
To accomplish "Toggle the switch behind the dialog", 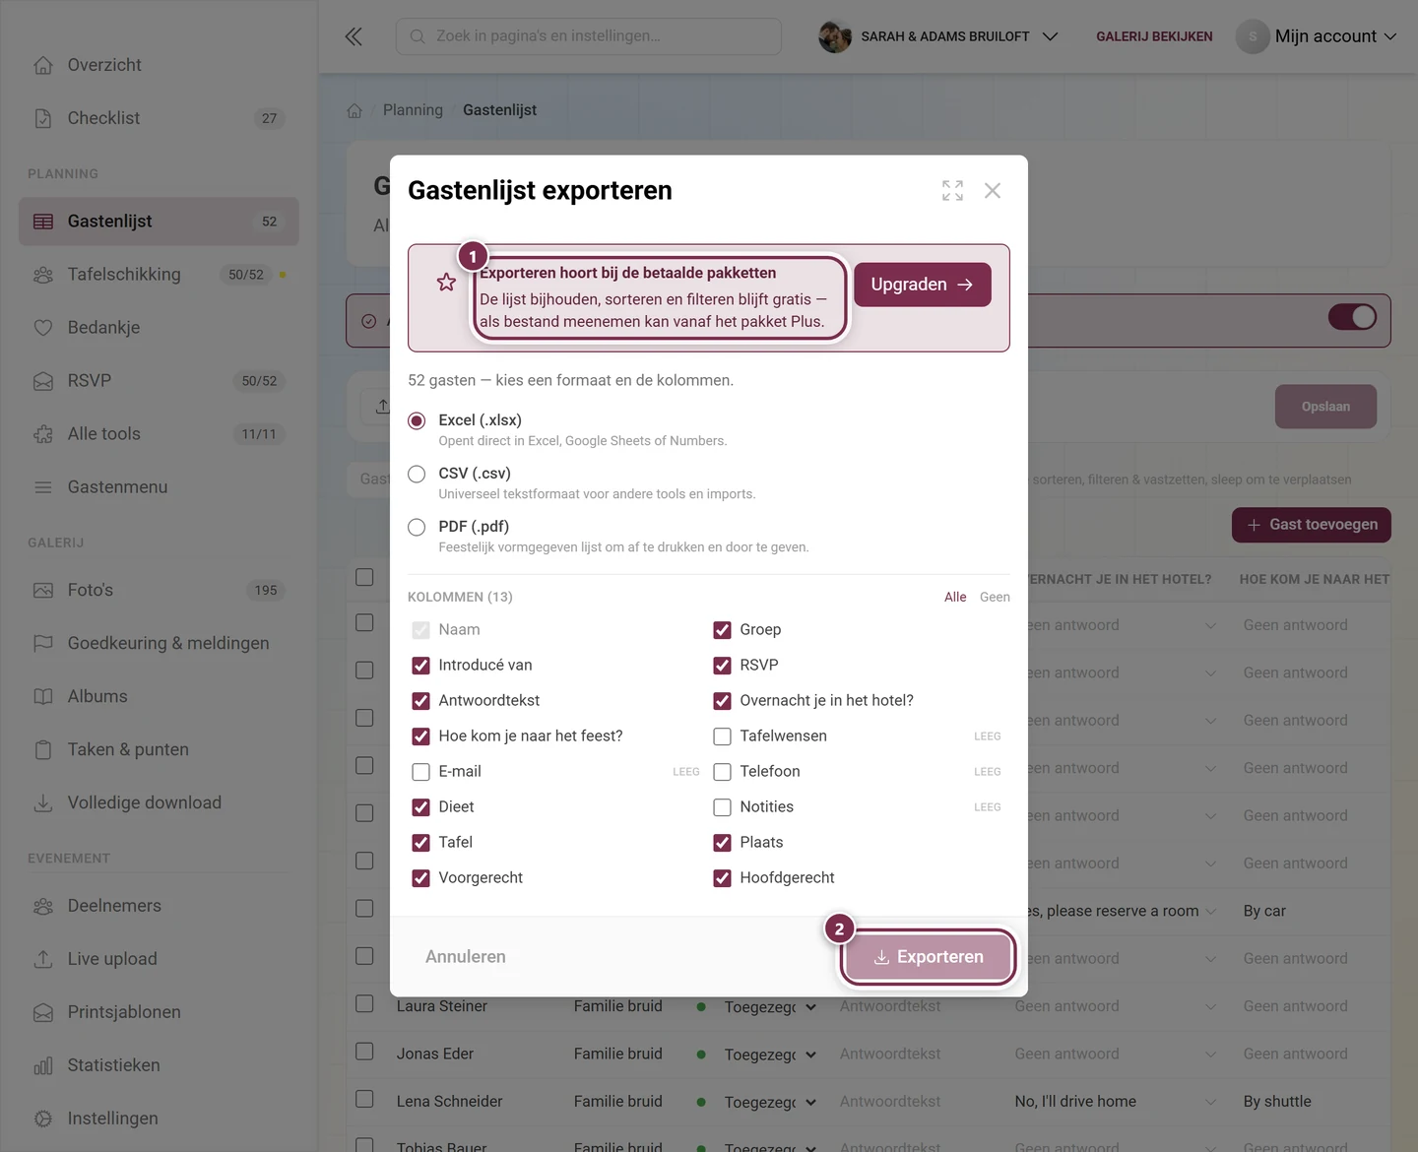I will click(1352, 317).
